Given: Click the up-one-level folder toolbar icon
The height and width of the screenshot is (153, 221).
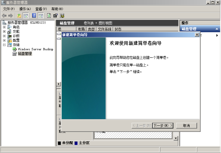Looking at the screenshot, I should point(19,15).
